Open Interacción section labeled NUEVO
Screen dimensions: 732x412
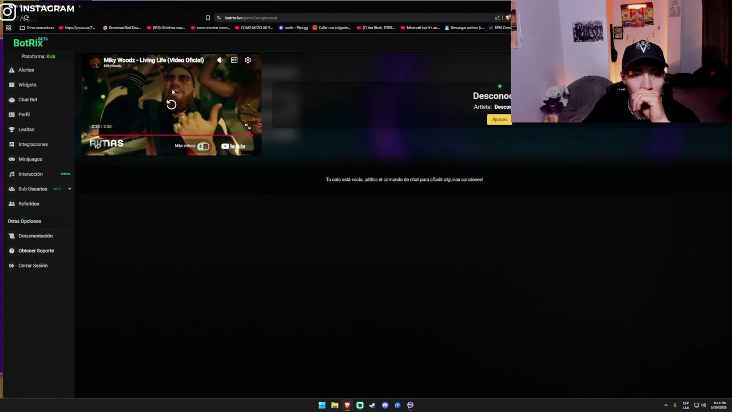pyautogui.click(x=30, y=174)
